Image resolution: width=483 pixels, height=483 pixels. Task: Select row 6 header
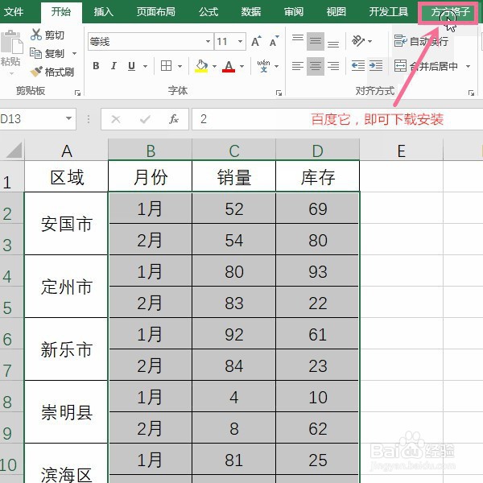[x=11, y=334]
